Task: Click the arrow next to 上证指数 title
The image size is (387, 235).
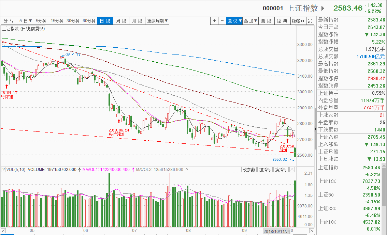Action: pyautogui.click(x=323, y=9)
